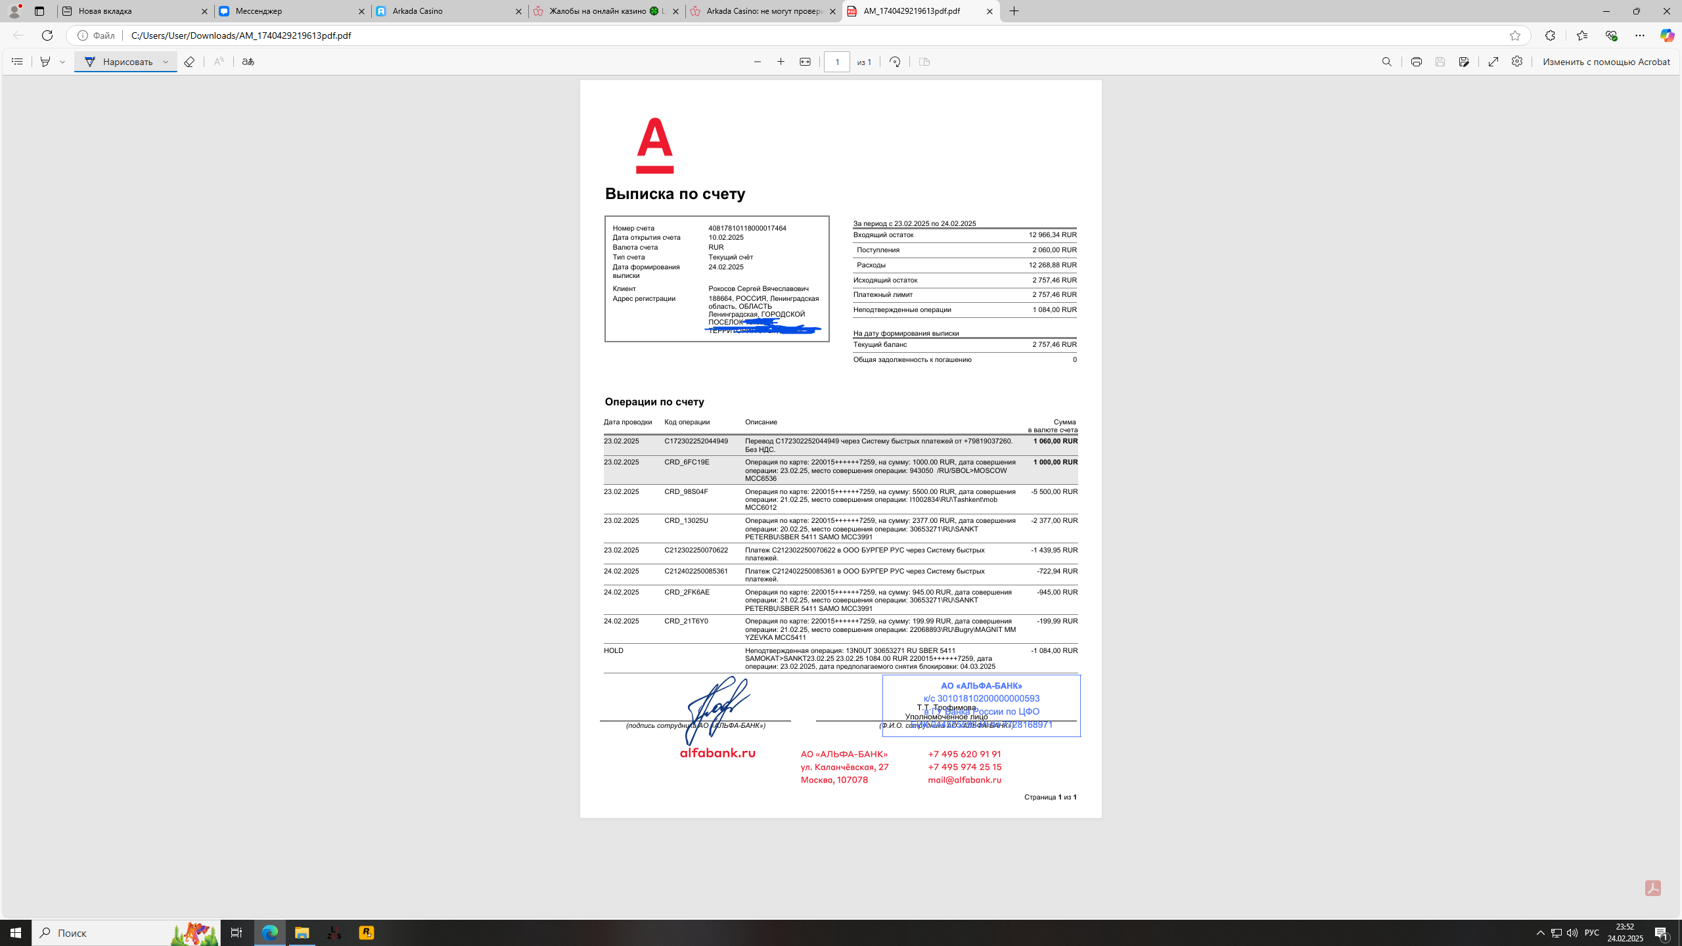This screenshot has height=946, width=1682.
Task: Click the Translate PDF icon
Action: [x=248, y=62]
